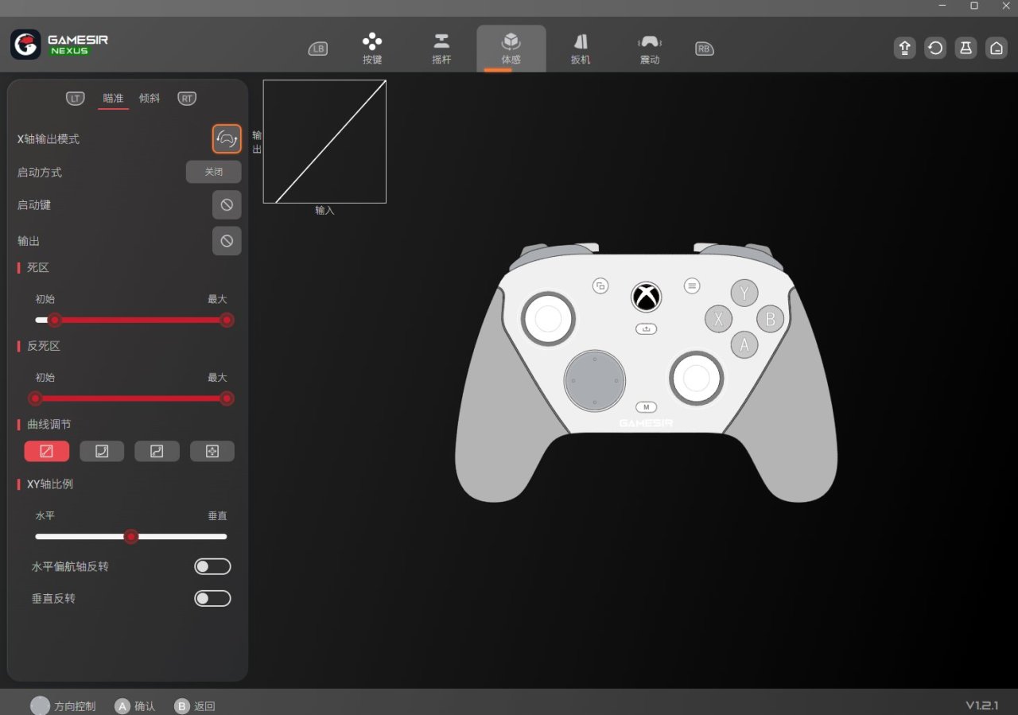
Task: Select the custom curve fourth preset icon
Action: (x=212, y=451)
